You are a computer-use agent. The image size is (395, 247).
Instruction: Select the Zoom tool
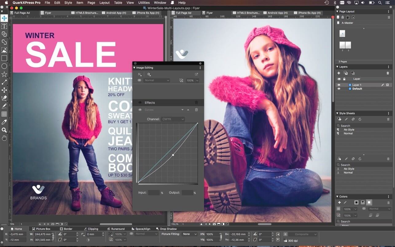pos(4,130)
